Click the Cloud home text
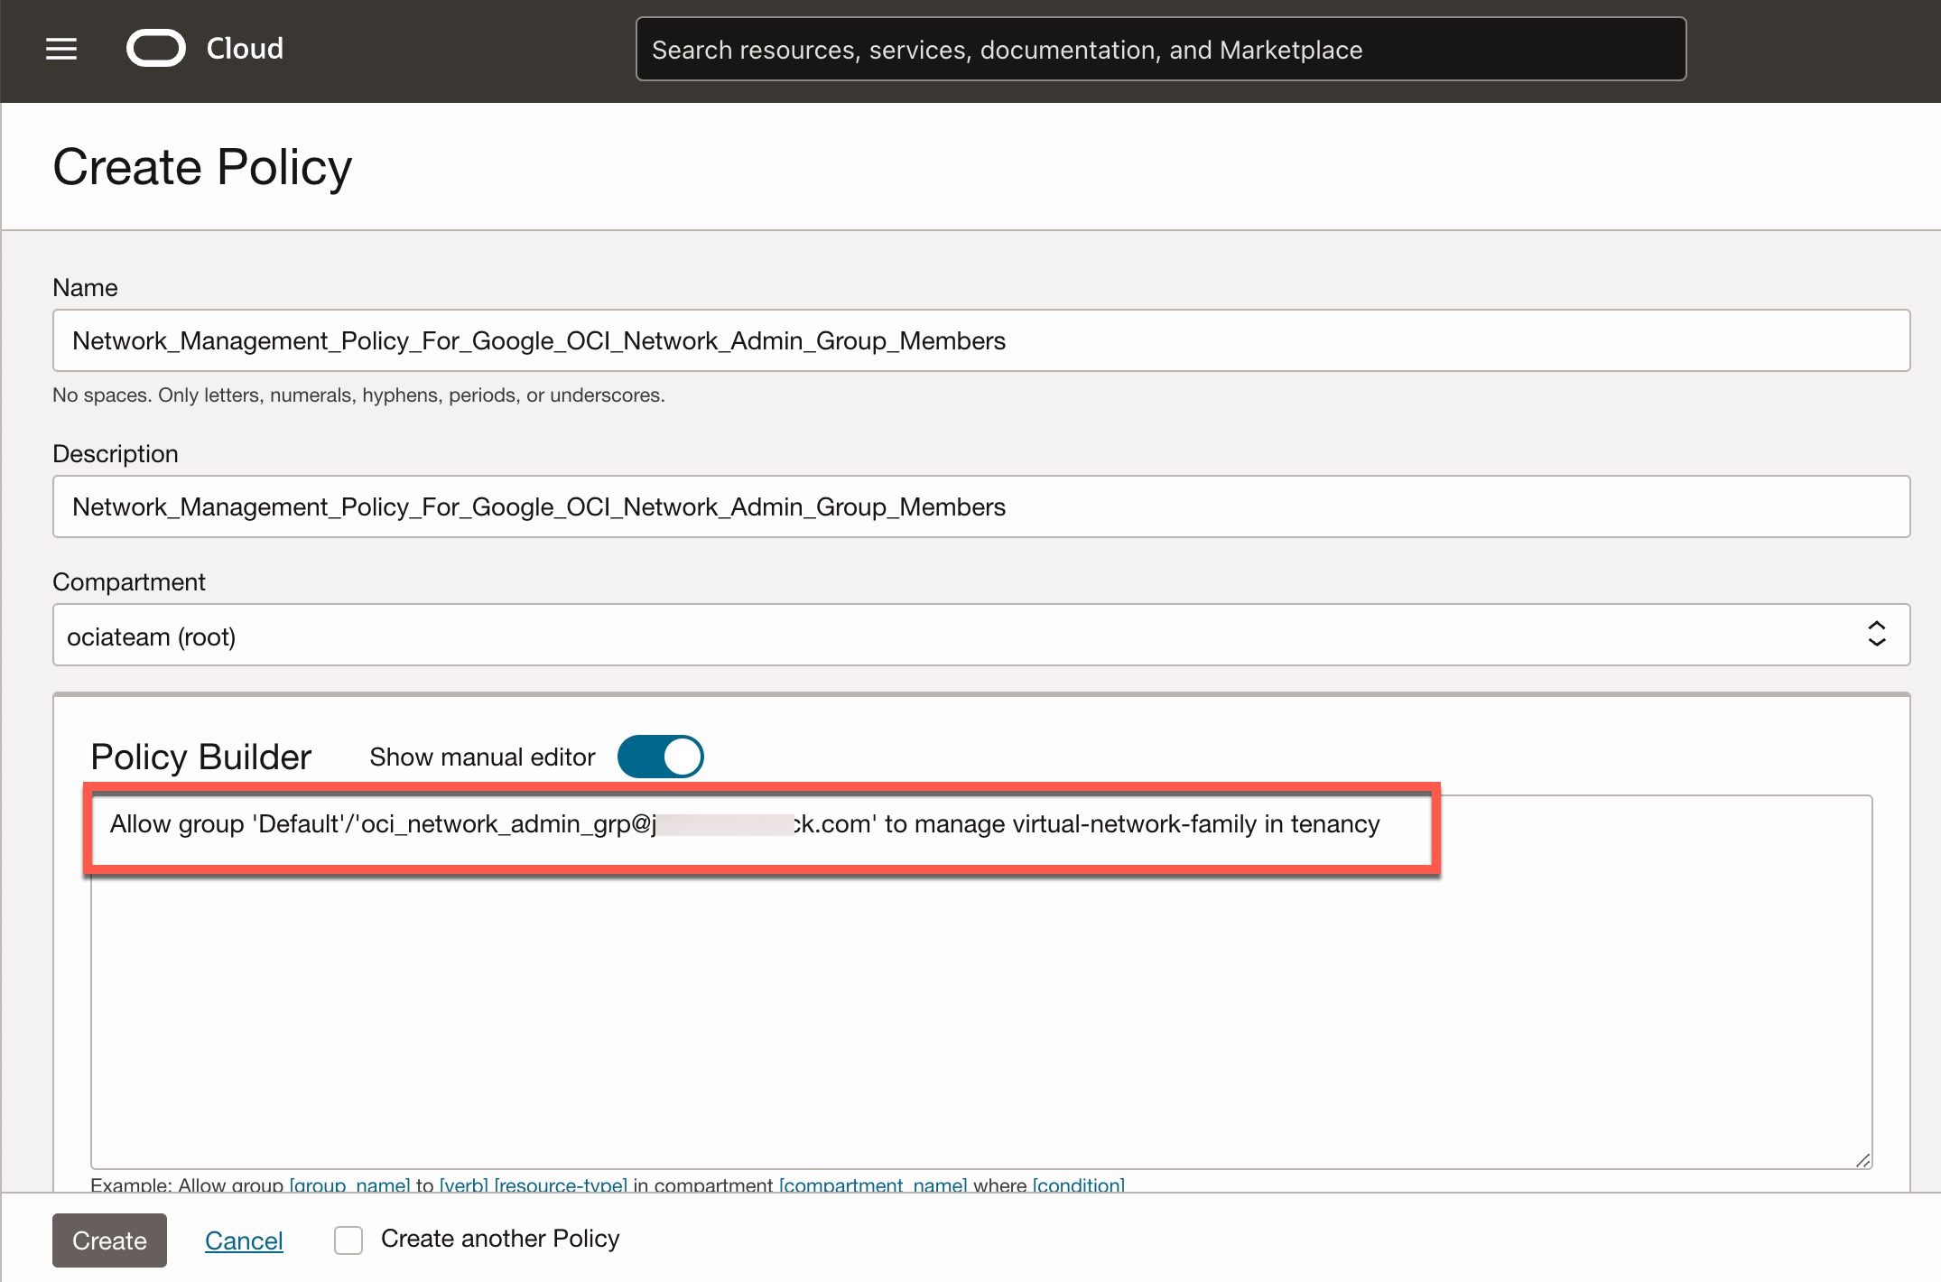Viewport: 1941px width, 1282px height. pos(245,49)
